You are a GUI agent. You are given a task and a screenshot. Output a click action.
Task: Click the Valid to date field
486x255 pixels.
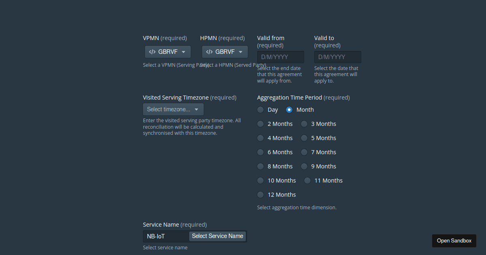pos(338,57)
